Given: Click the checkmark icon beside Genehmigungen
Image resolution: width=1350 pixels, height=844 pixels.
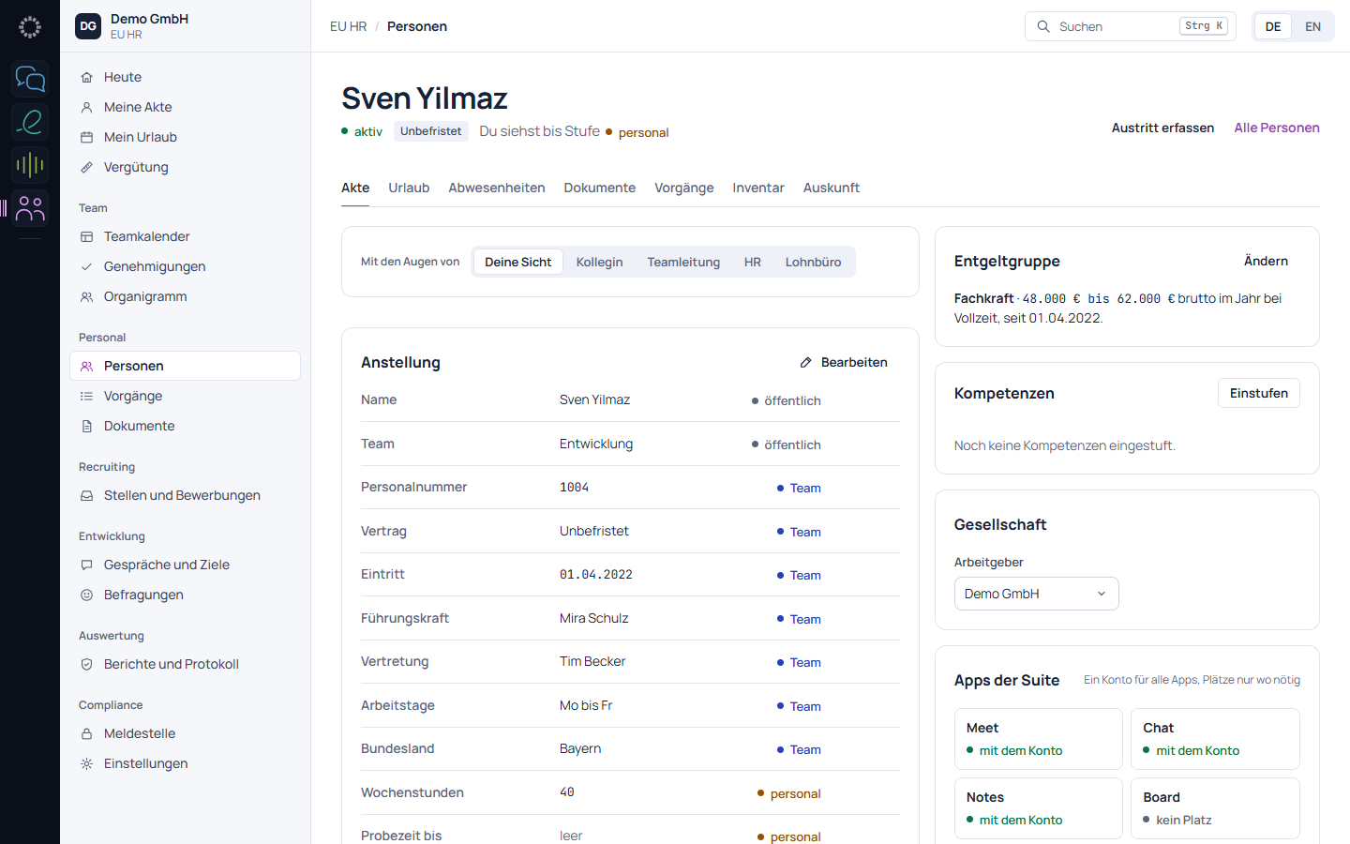Looking at the screenshot, I should pos(86,267).
